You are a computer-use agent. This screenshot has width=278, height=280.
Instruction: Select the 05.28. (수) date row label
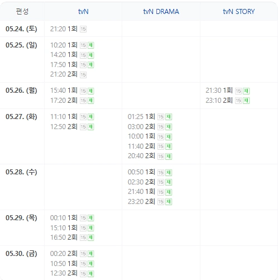pyautogui.click(x=21, y=172)
